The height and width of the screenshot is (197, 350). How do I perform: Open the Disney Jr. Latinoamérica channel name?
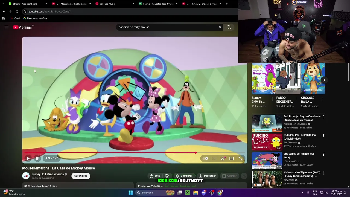point(48,174)
